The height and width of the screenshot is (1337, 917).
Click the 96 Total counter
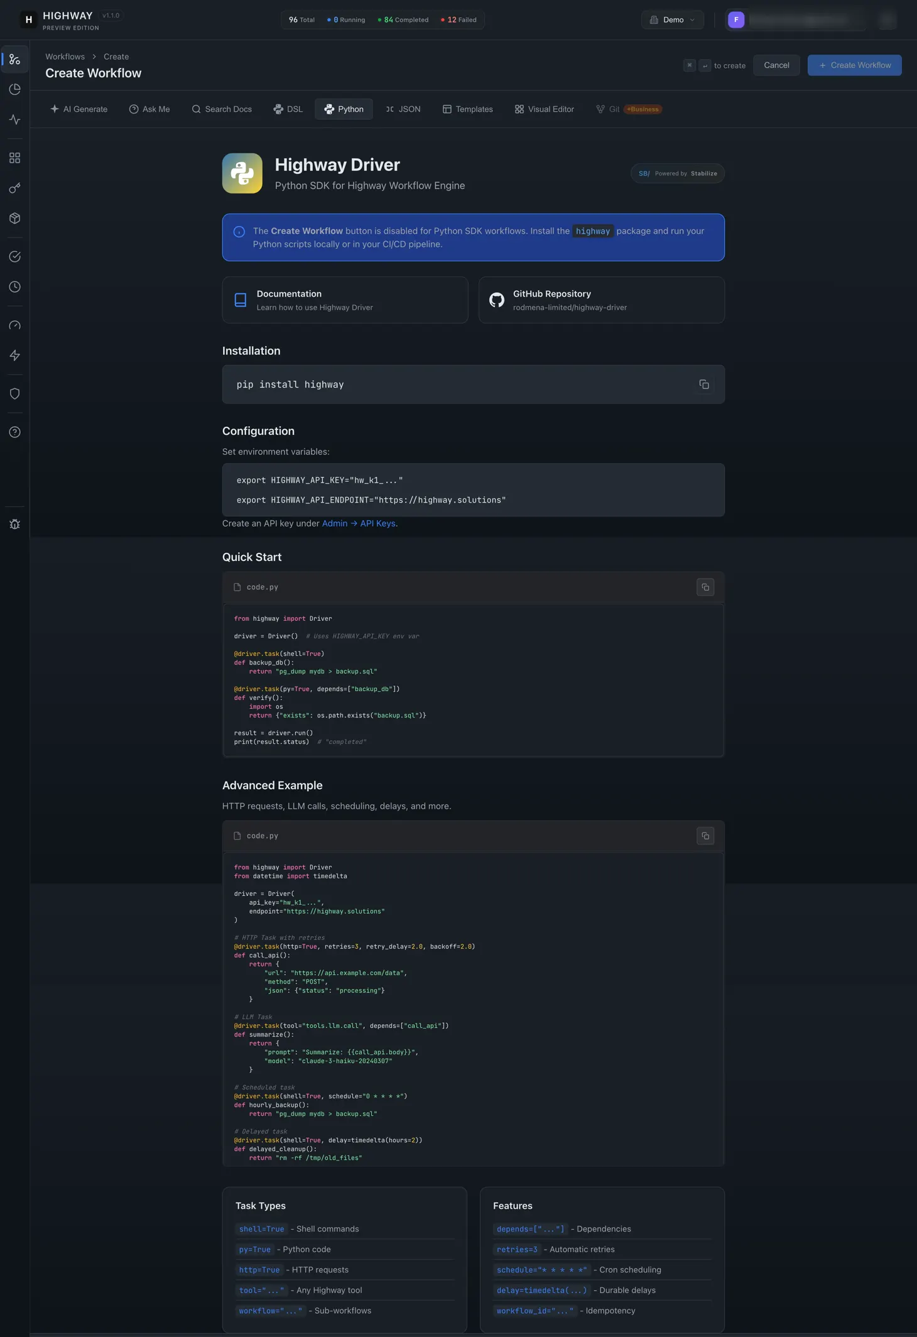tap(301, 20)
